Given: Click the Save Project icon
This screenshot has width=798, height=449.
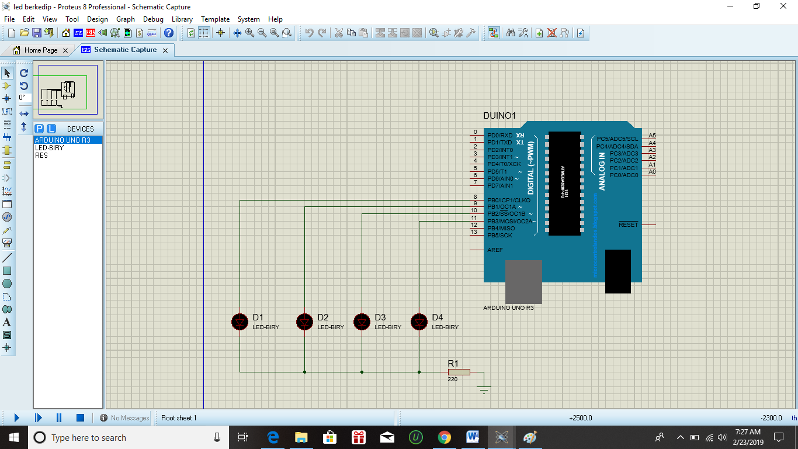Looking at the screenshot, I should tap(36, 33).
